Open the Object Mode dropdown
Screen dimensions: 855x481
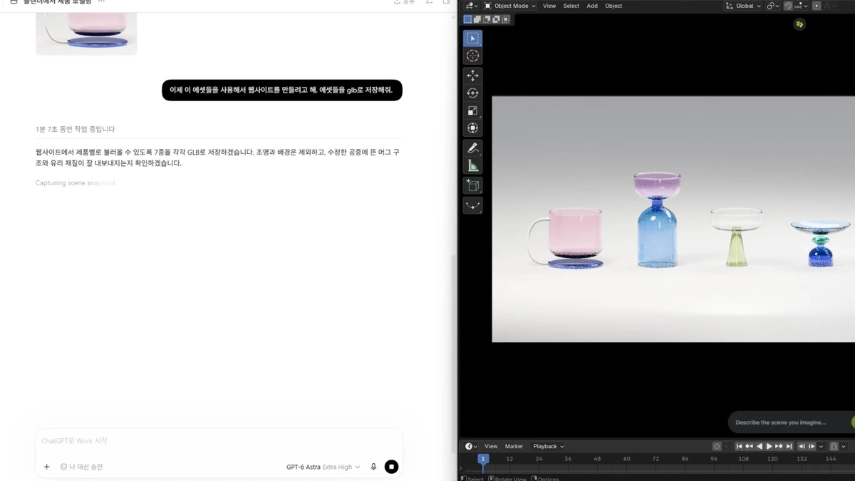(510, 6)
